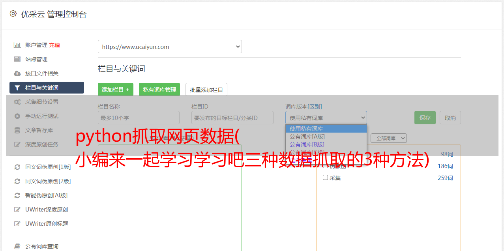The height and width of the screenshot is (251, 504).
Task: Click the 词库版本[区别] label
Action: coord(304,107)
